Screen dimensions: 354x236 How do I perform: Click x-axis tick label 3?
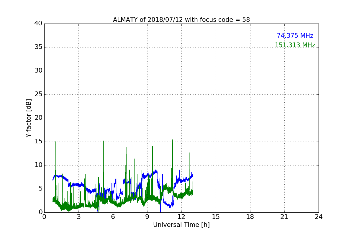78,217
